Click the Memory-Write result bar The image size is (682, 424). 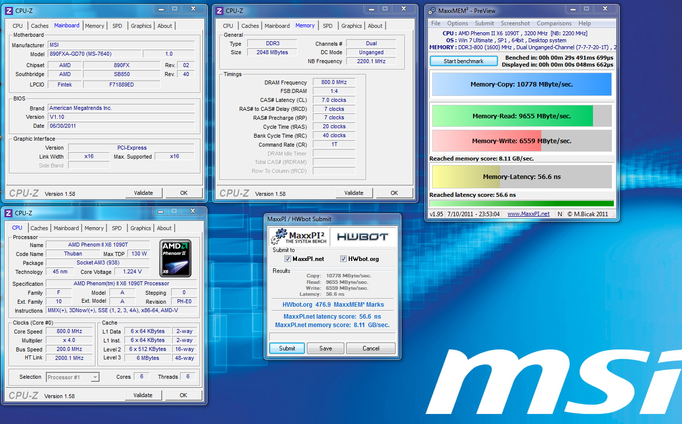[522, 141]
